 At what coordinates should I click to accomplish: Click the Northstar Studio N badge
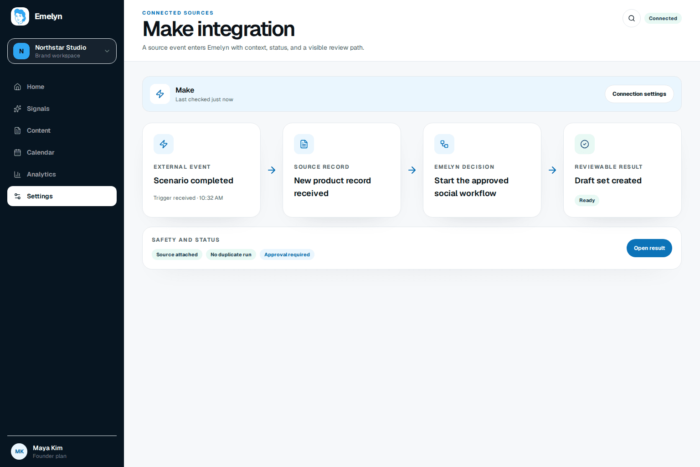click(21, 51)
